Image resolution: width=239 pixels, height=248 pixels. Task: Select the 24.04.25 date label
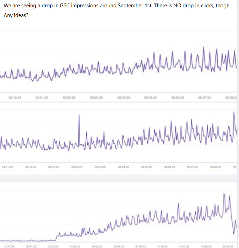(x=118, y=247)
